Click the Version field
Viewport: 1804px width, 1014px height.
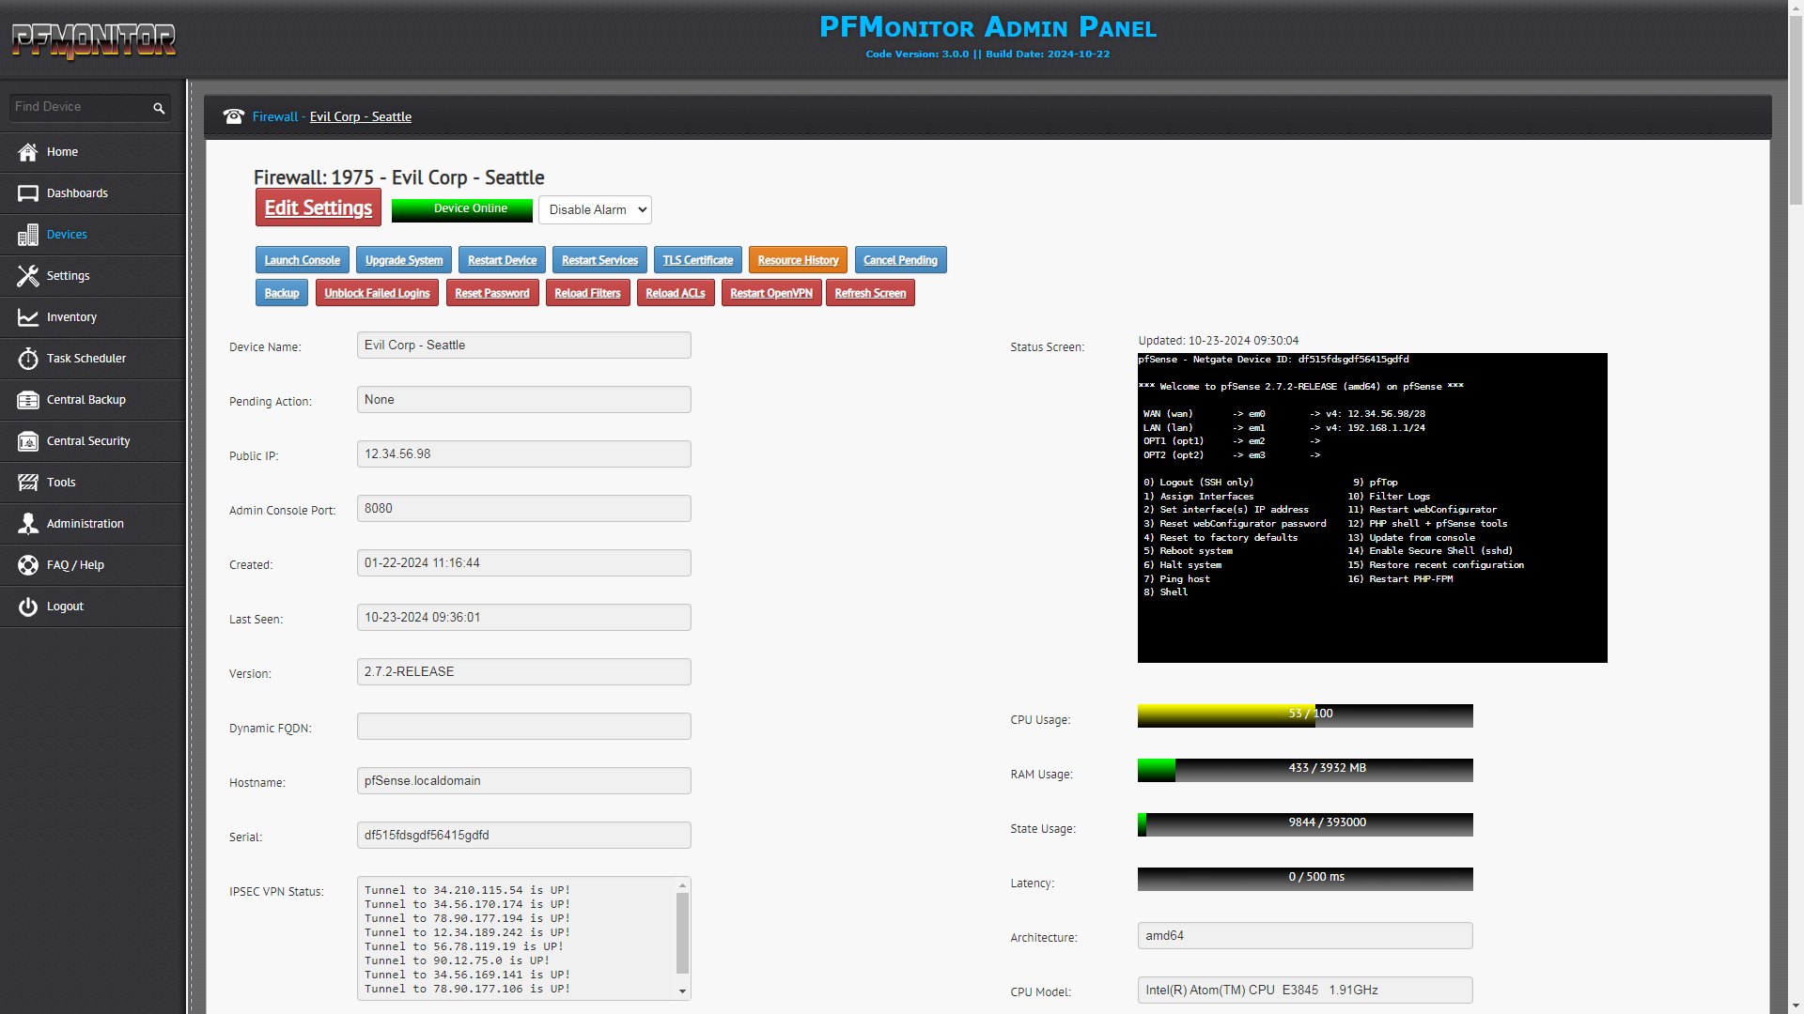(524, 671)
